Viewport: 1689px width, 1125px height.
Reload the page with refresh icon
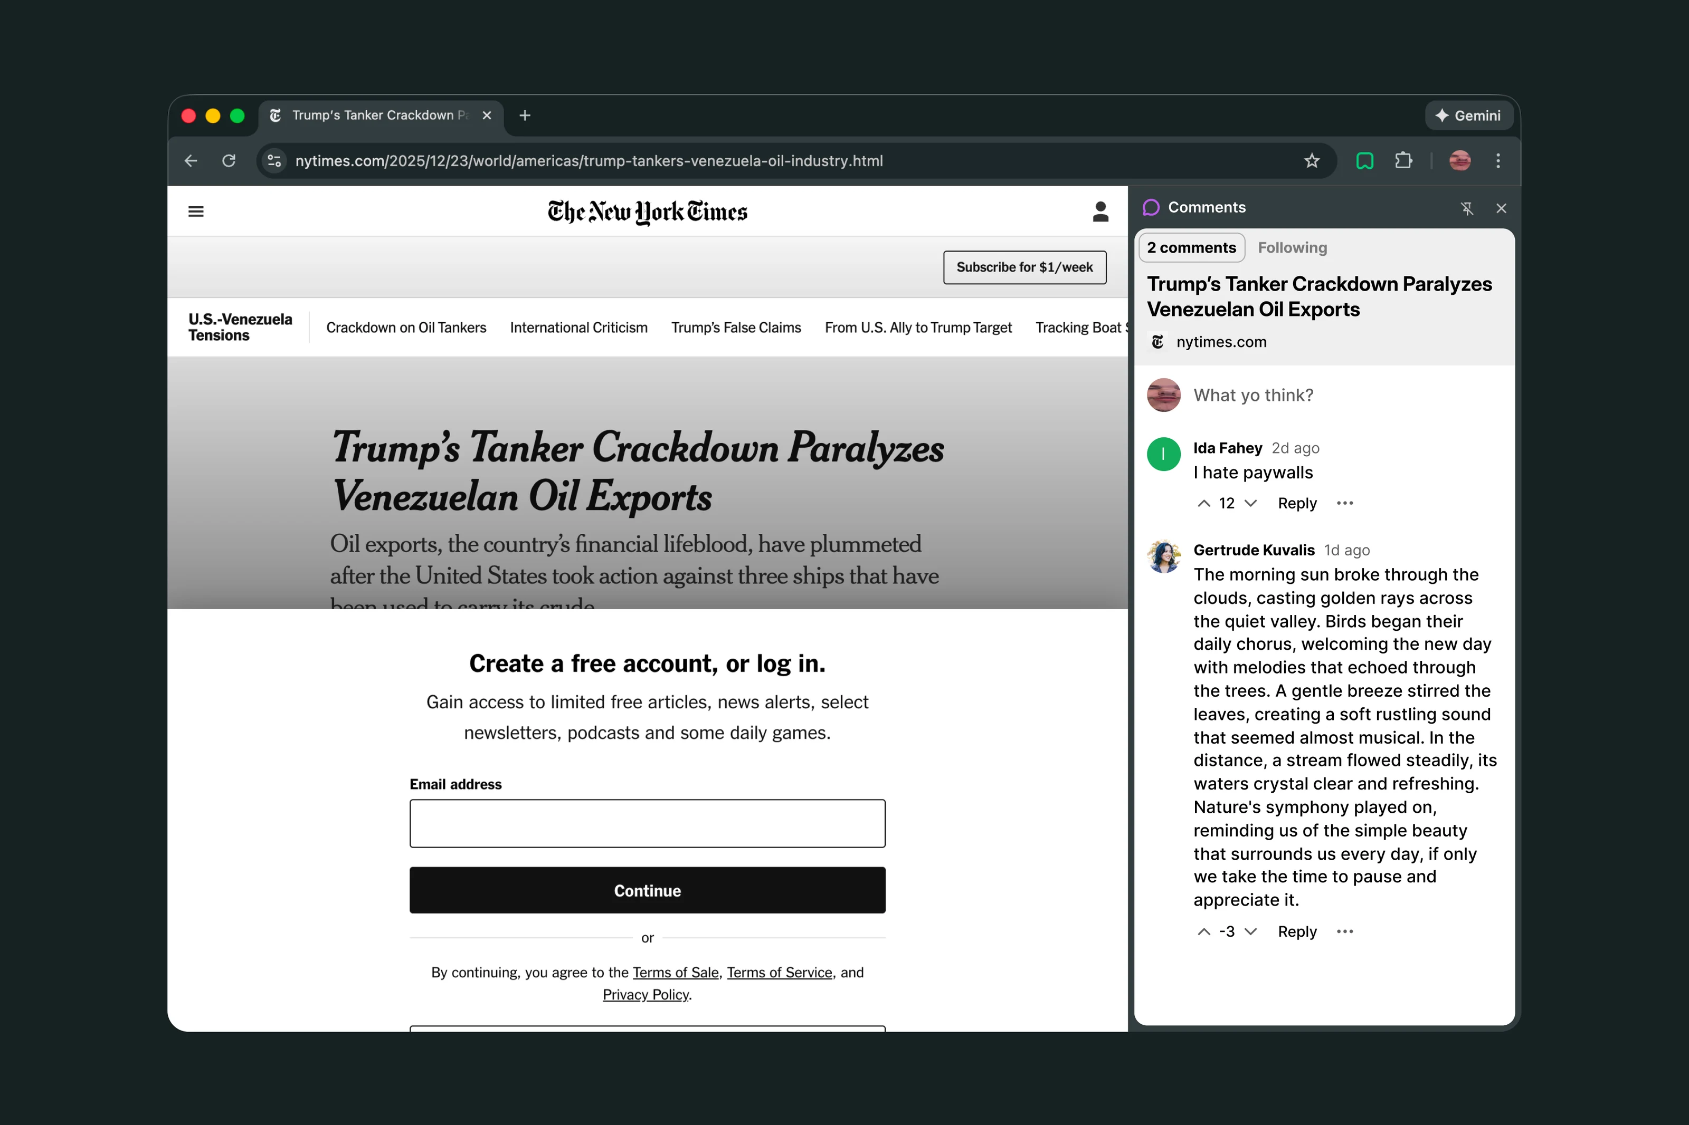click(x=229, y=161)
